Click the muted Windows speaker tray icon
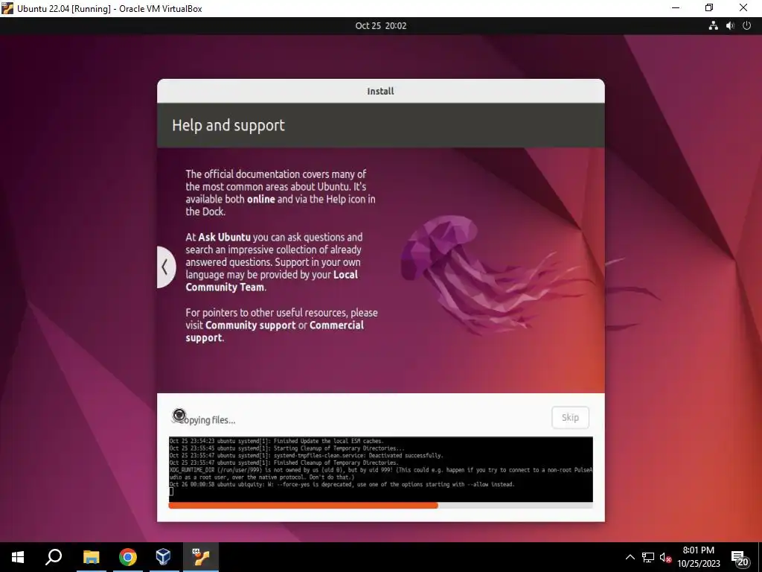The width and height of the screenshot is (762, 572). [x=665, y=557]
